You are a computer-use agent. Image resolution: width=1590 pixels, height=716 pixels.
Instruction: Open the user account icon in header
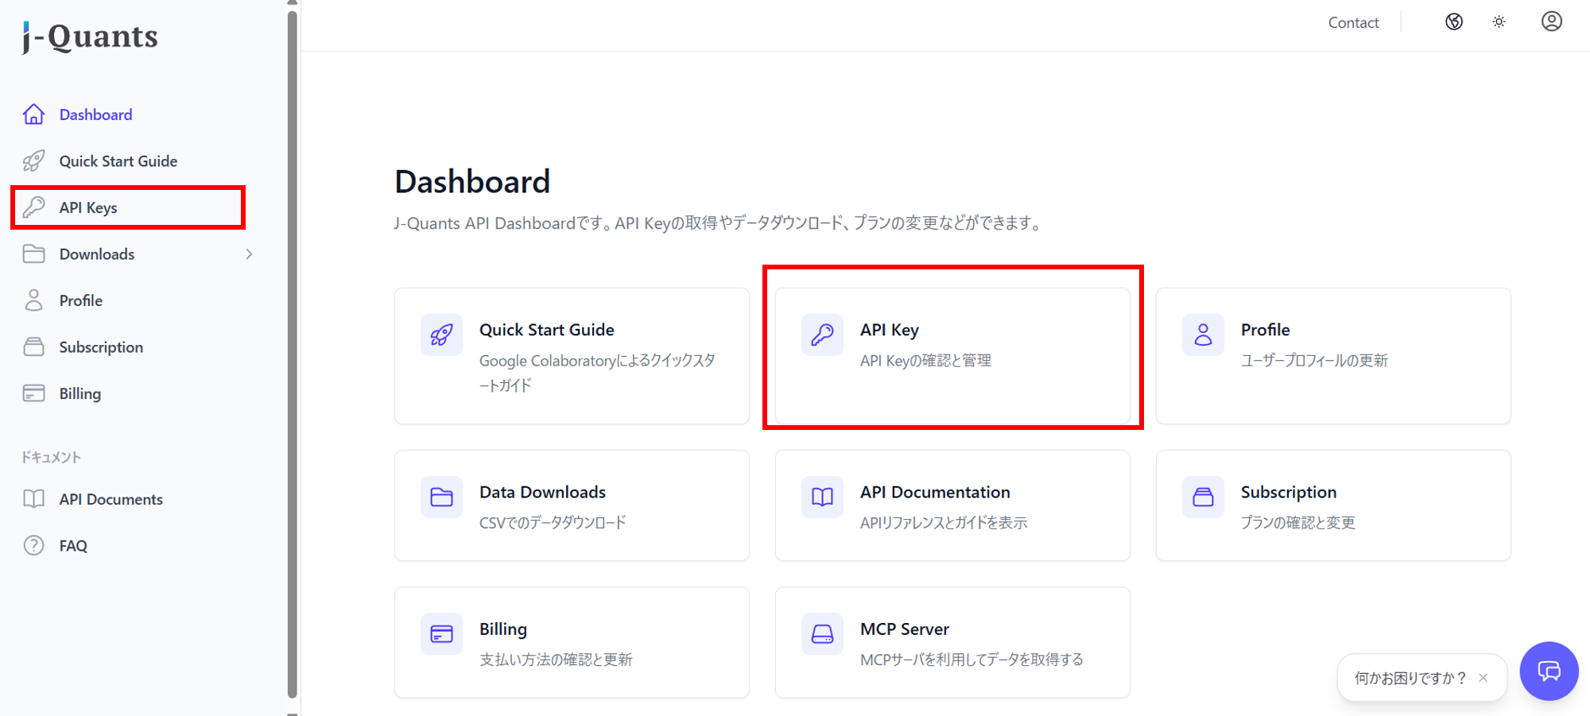(1552, 21)
